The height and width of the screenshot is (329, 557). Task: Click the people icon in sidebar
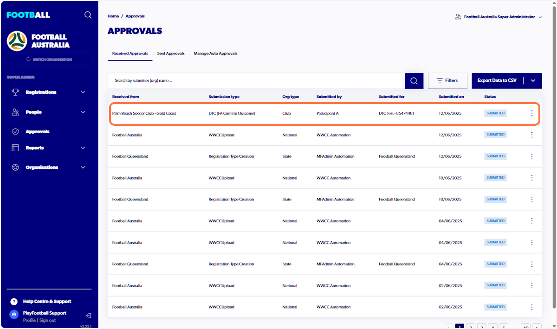click(15, 112)
